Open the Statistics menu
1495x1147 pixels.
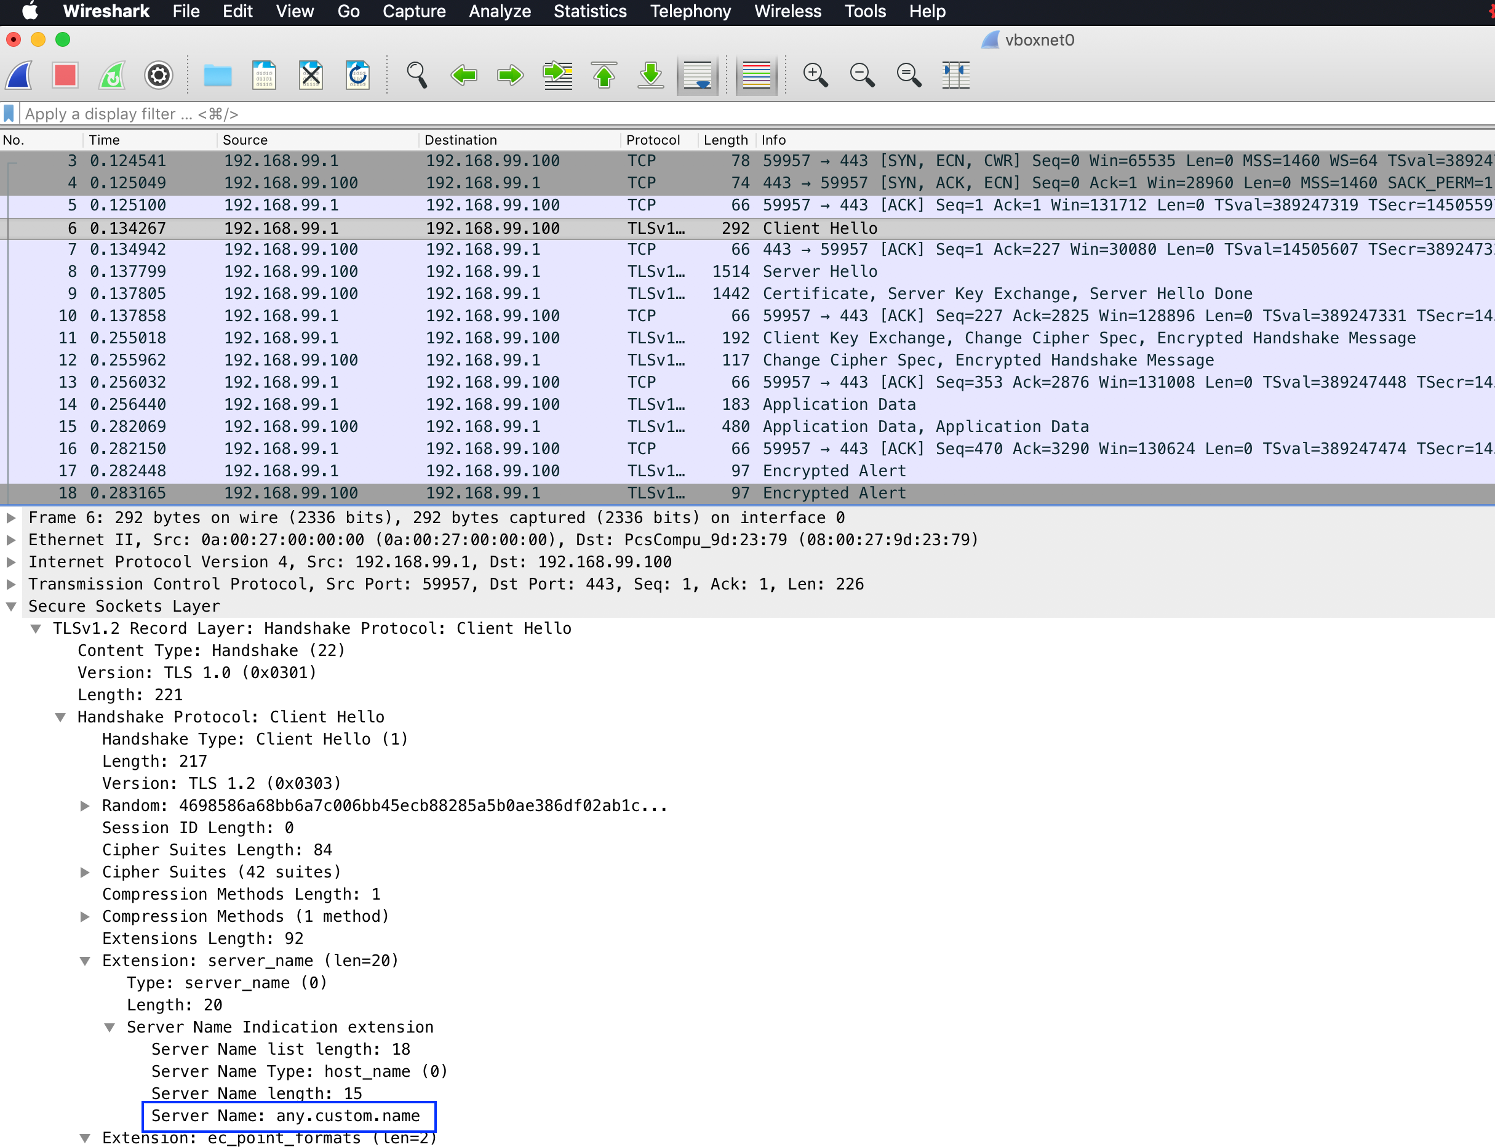(590, 12)
